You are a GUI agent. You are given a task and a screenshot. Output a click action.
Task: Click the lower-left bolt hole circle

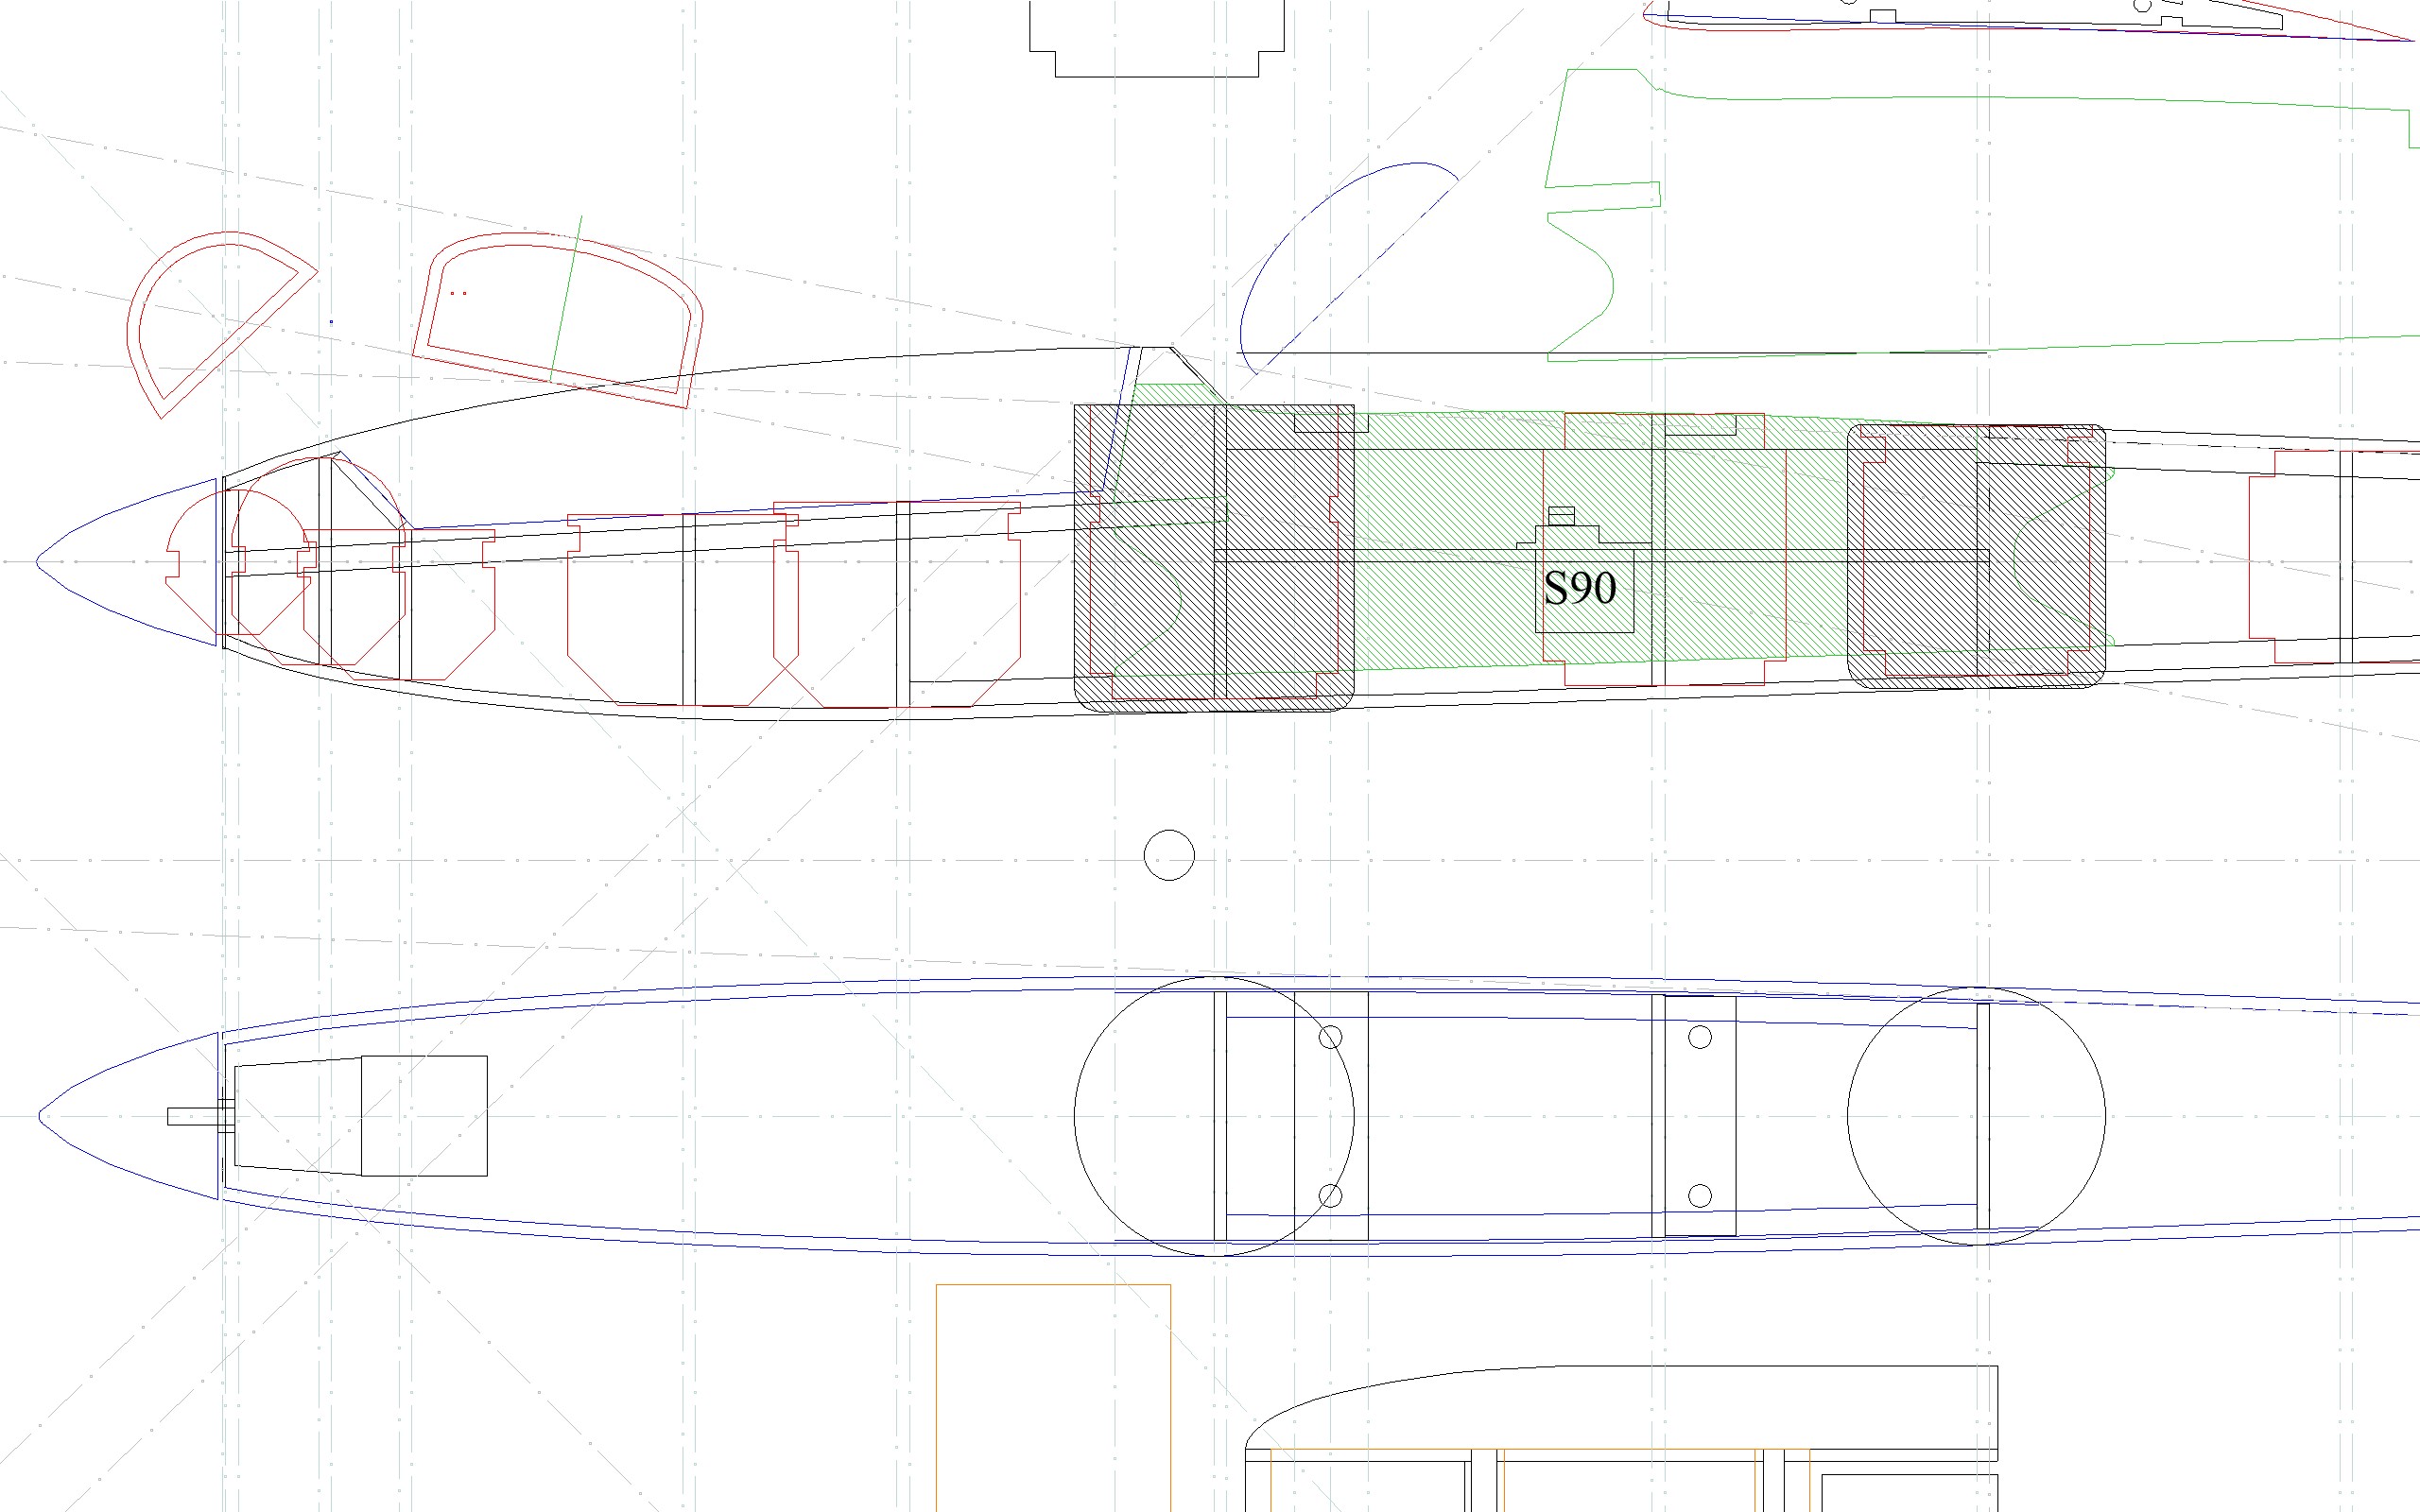point(1330,1195)
